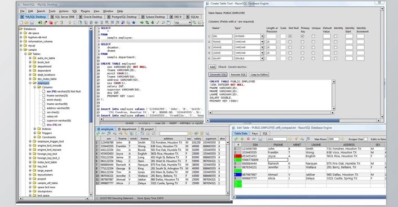Click green plus add-row icon in Edit Table
The width and height of the screenshot is (398, 207).
[x=242, y=139]
